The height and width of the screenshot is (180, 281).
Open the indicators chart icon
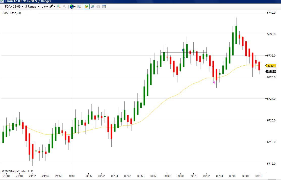coord(92,7)
